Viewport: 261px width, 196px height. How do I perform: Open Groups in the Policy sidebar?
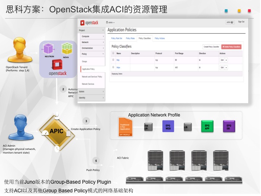pyautogui.click(x=84, y=61)
